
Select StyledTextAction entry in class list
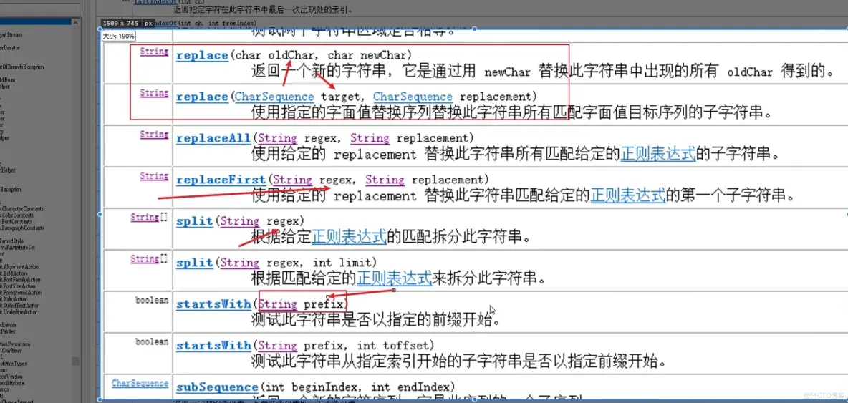click(19, 306)
